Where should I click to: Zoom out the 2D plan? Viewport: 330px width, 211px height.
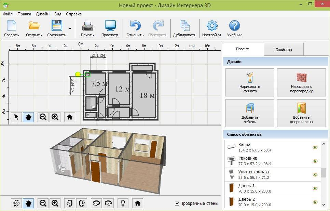click(43, 117)
